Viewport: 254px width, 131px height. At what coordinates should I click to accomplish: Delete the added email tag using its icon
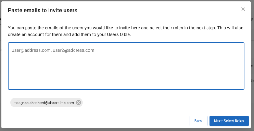click(x=78, y=103)
